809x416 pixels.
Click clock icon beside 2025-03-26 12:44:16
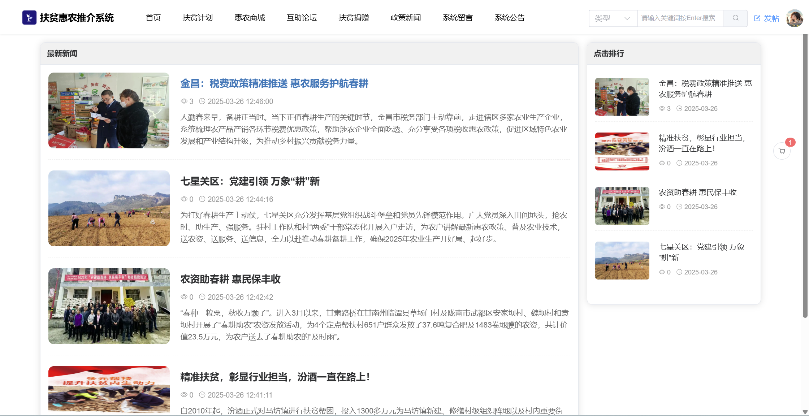click(x=202, y=199)
